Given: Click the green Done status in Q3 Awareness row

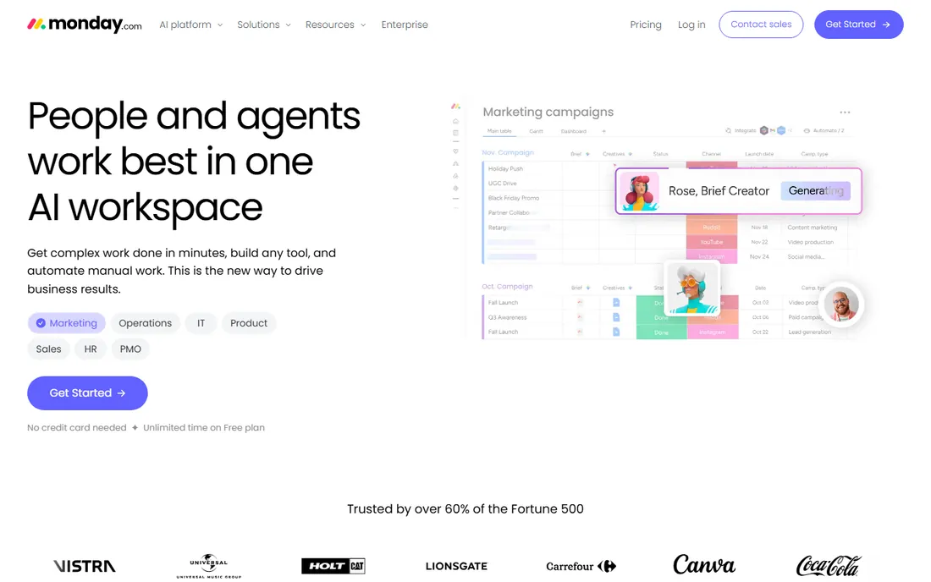Looking at the screenshot, I should [661, 317].
